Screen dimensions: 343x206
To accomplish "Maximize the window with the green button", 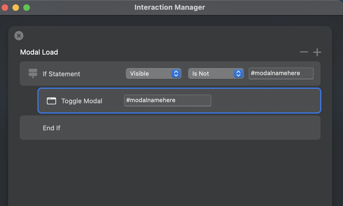I will 27,8.
